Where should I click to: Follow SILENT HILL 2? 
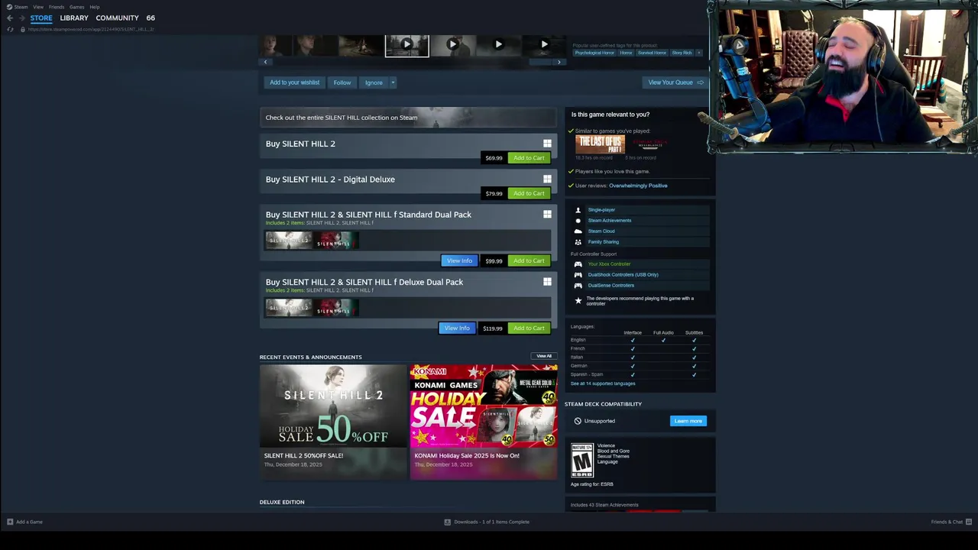point(342,82)
